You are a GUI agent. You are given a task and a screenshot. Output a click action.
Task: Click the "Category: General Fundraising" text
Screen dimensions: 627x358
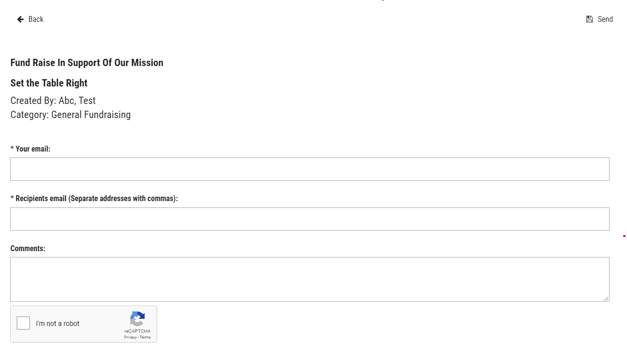coord(70,115)
